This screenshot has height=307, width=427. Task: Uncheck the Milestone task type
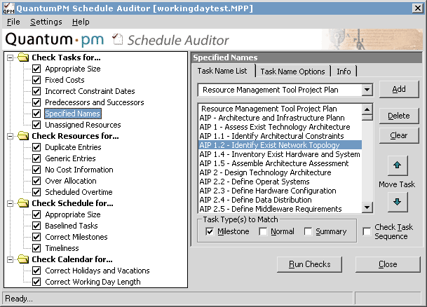210,231
